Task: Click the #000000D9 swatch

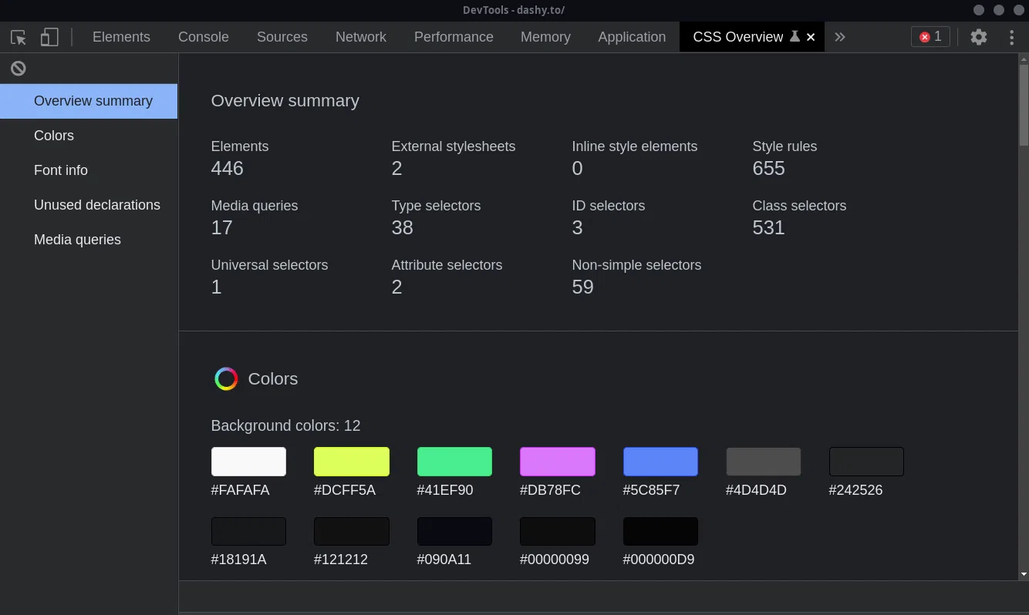Action: [660, 531]
